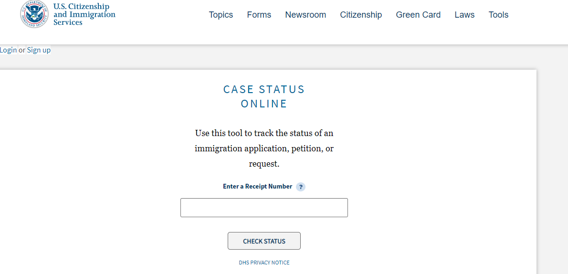This screenshot has width=568, height=274.
Task: Click the Department of Homeland Security seal
Action: 34,14
